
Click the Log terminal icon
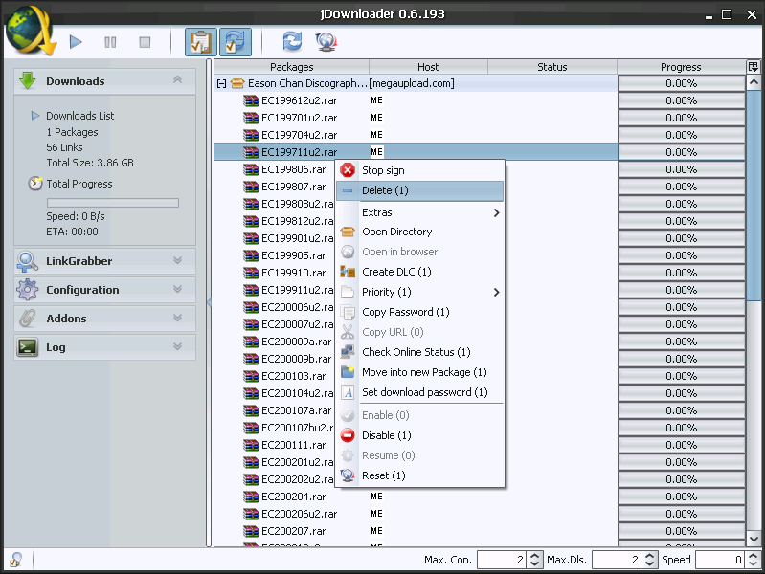[28, 346]
